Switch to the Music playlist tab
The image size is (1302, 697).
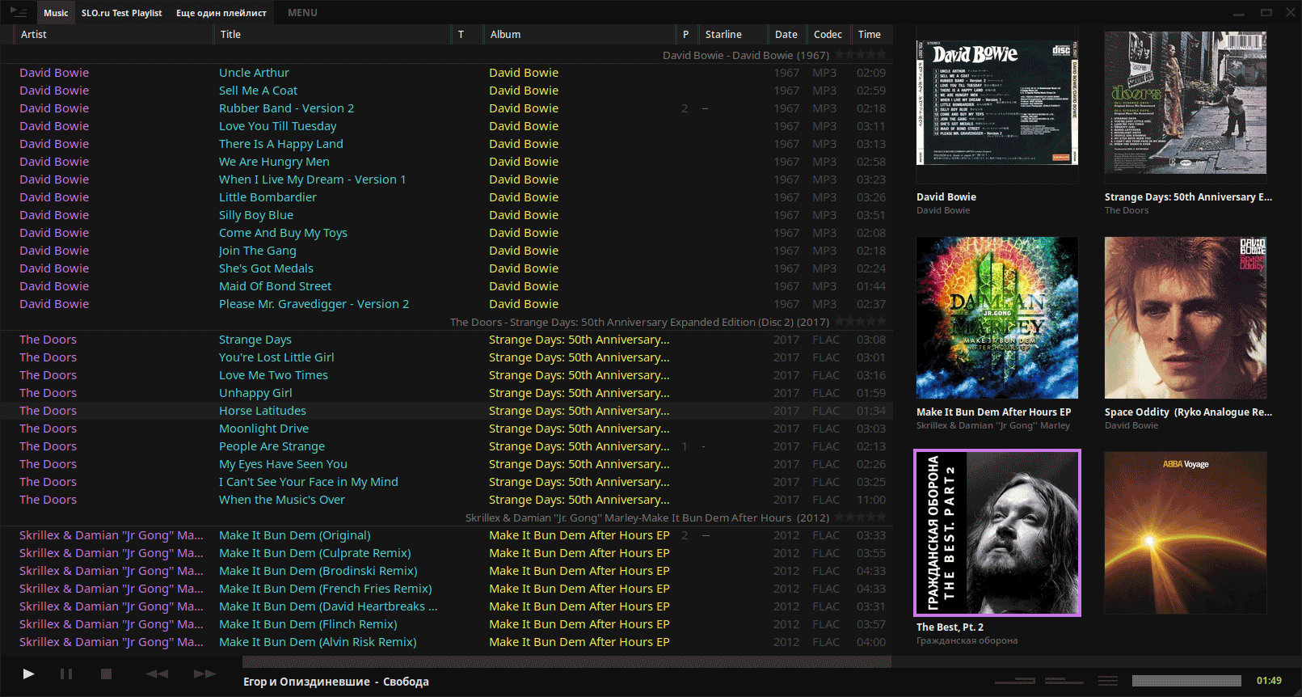coord(56,13)
